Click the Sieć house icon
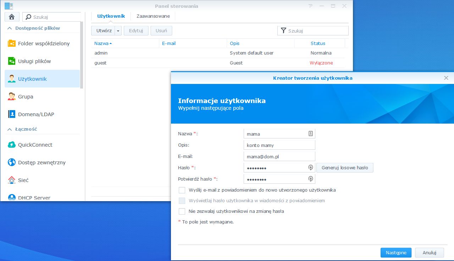Screen dimensions: 454x261 [x=12, y=180]
